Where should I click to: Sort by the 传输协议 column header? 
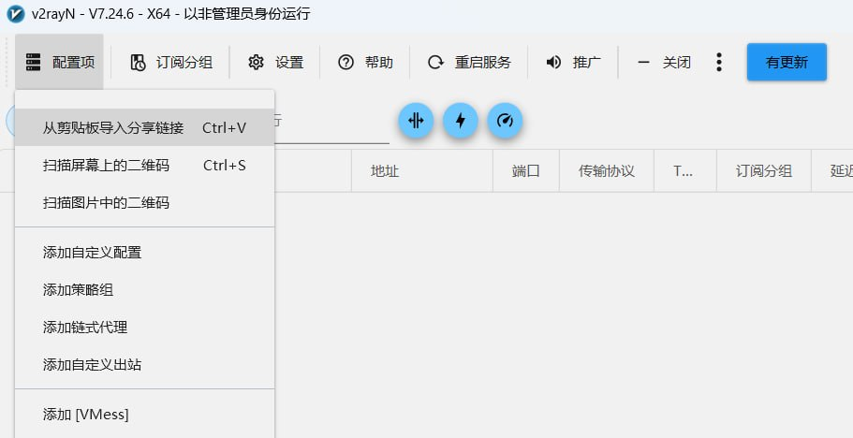(607, 171)
